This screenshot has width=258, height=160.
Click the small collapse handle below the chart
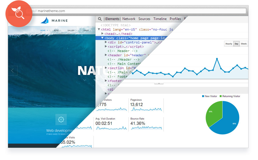click(x=159, y=83)
